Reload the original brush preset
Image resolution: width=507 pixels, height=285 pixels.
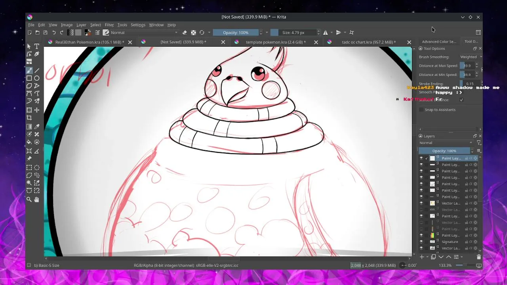pyautogui.click(x=202, y=32)
